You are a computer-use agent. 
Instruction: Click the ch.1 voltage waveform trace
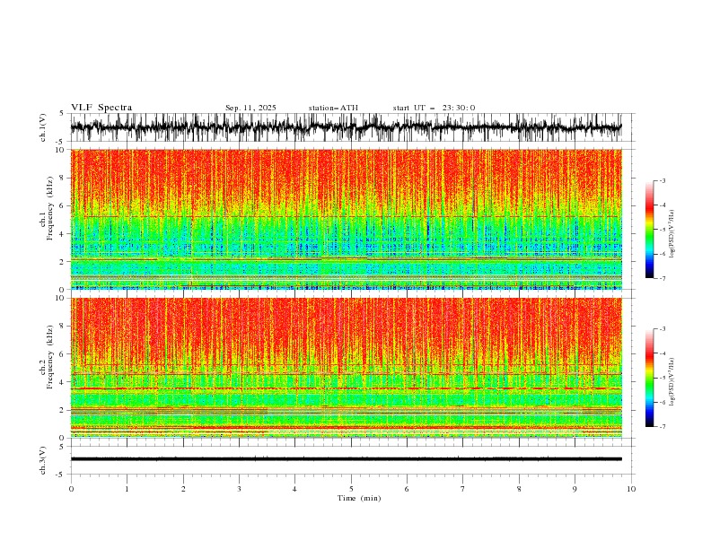pos(346,127)
